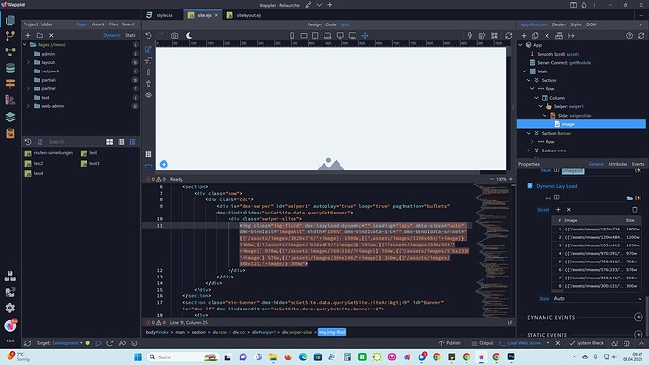This screenshot has height=365, width=649.
Task: Open the Database Manager in left sidebar
Action: (x=10, y=68)
